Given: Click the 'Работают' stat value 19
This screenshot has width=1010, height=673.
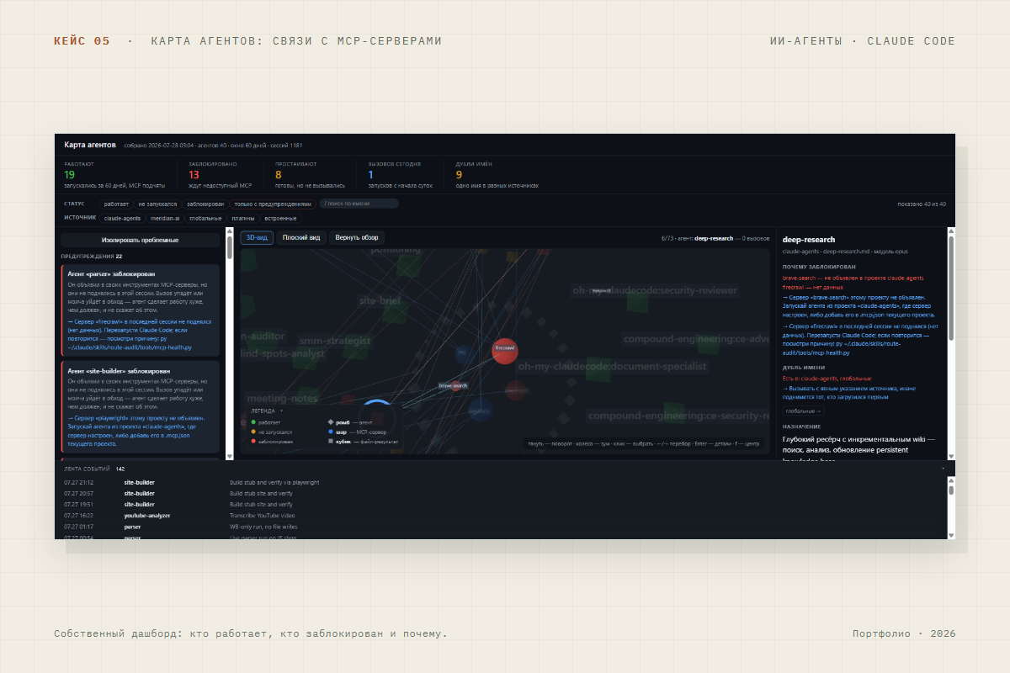Looking at the screenshot, I should point(70,174).
